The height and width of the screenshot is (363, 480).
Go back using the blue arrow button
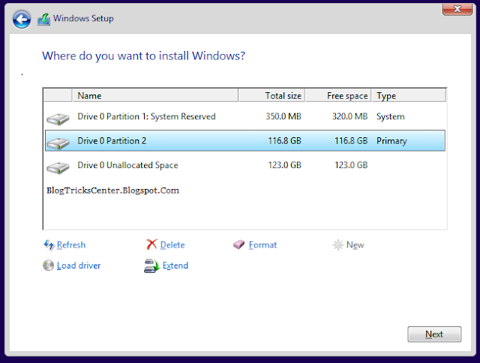coord(22,19)
